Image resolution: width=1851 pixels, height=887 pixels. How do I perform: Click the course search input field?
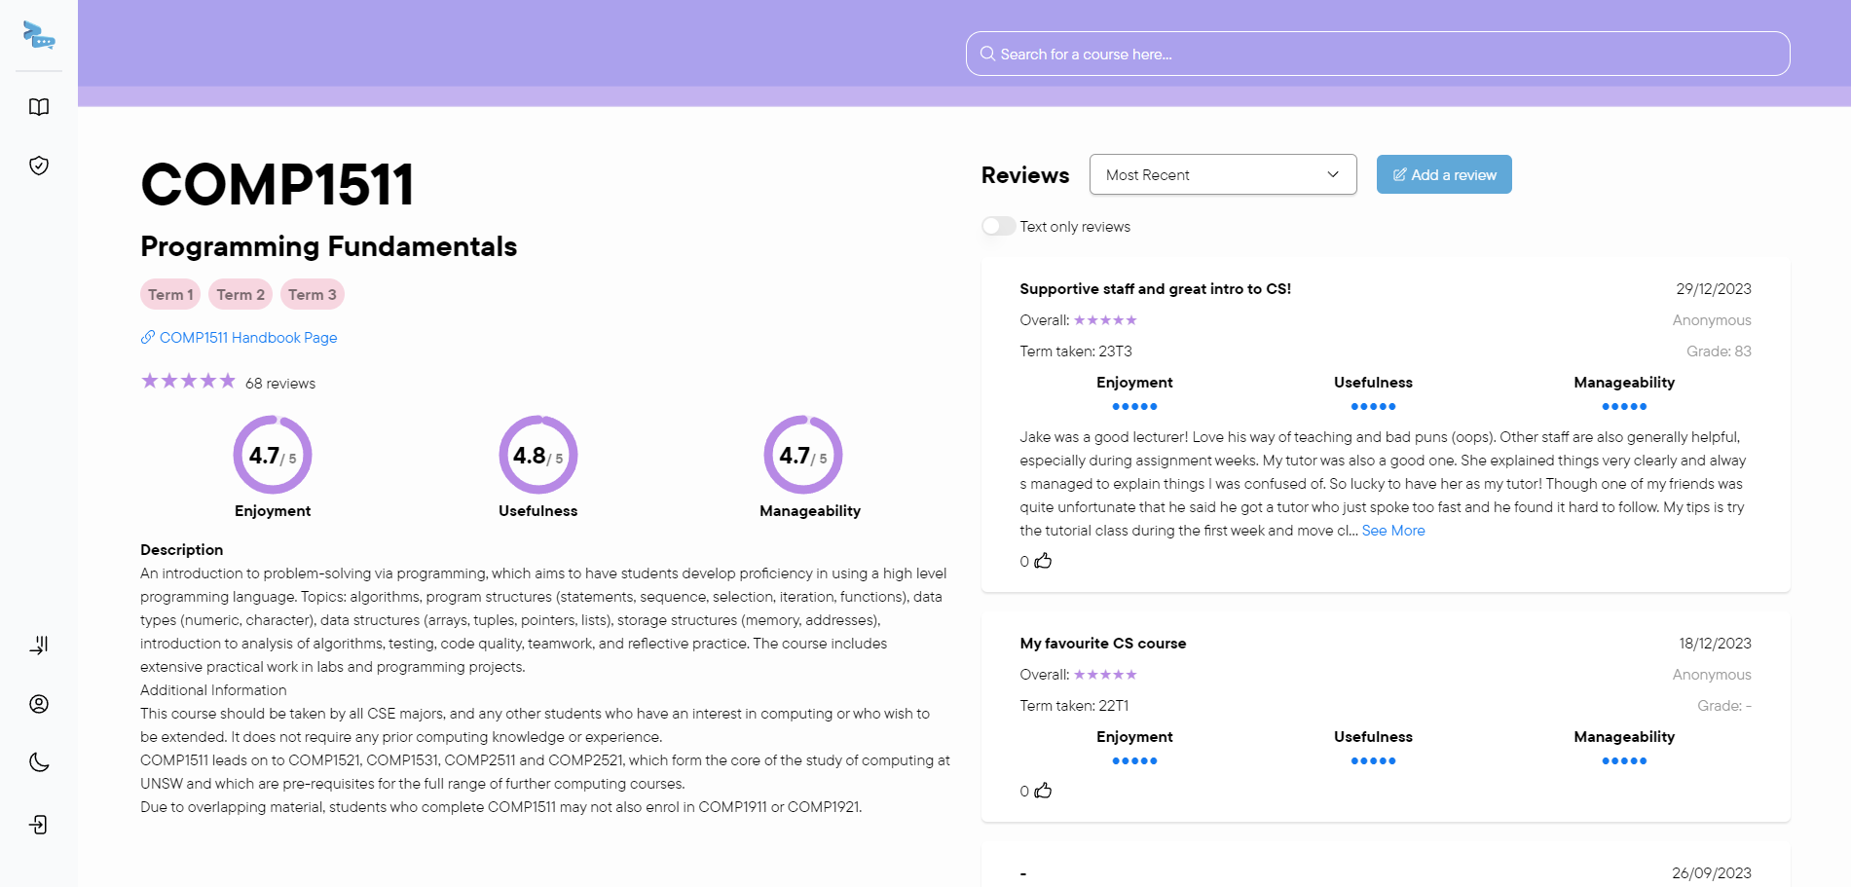(1377, 55)
